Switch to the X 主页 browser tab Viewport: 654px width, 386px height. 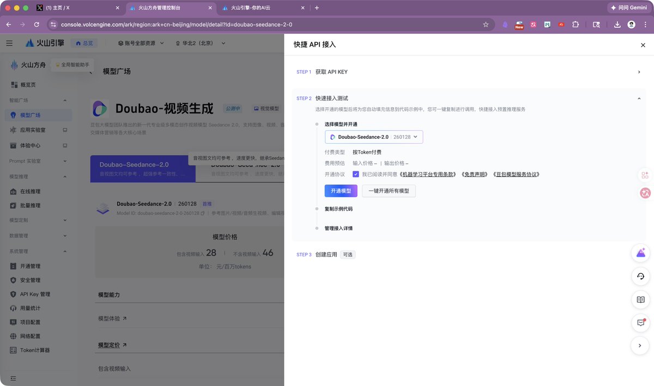77,8
